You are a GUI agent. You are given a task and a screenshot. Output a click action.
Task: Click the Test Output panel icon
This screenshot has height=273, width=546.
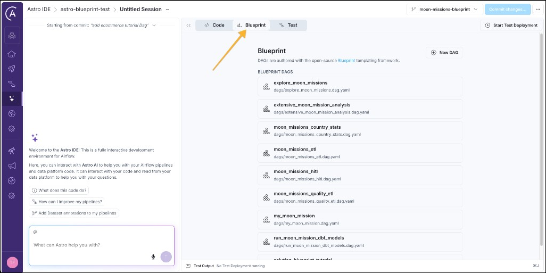click(x=188, y=266)
